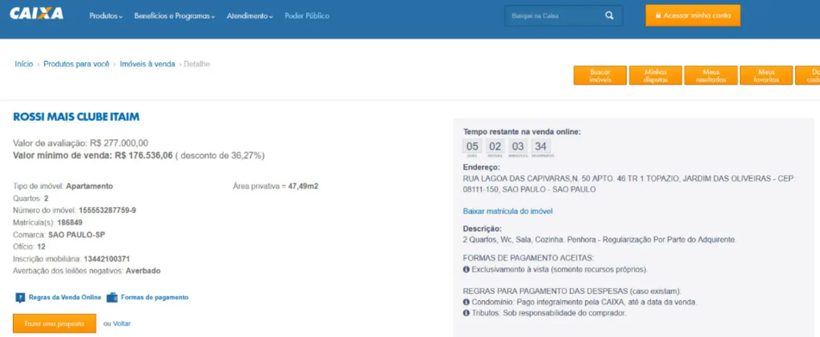820x337 pixels.
Task: Click the CAIXA logo
Action: tap(36, 14)
